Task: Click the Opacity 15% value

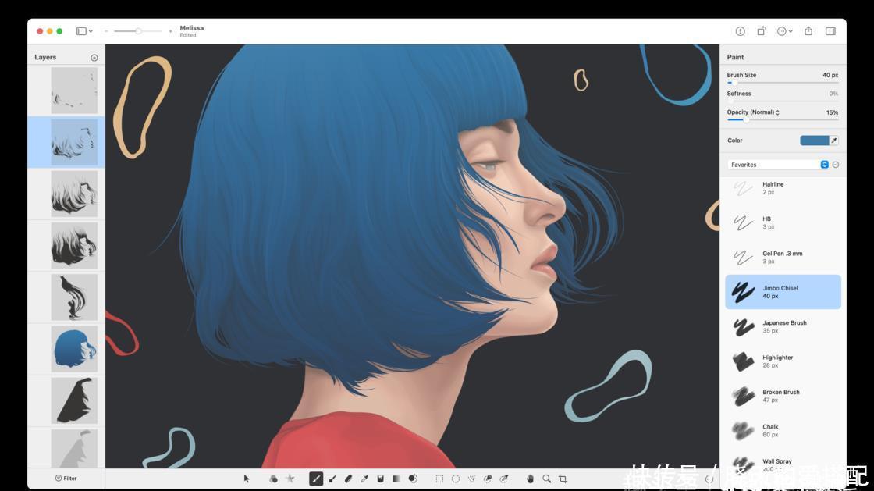Action: pos(832,112)
